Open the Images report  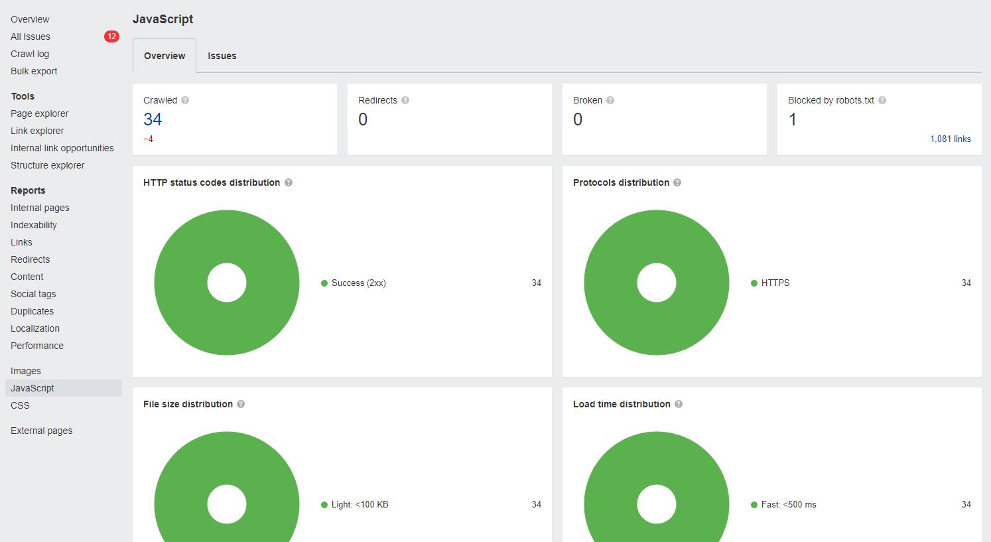26,371
